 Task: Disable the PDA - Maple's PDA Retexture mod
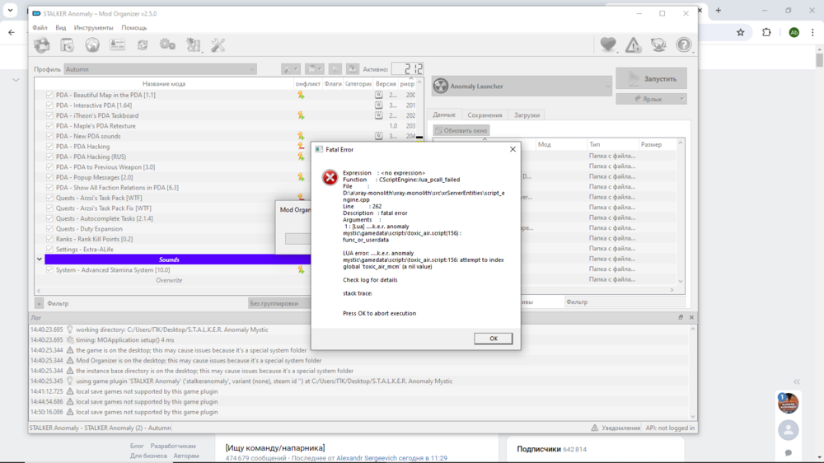(x=49, y=126)
